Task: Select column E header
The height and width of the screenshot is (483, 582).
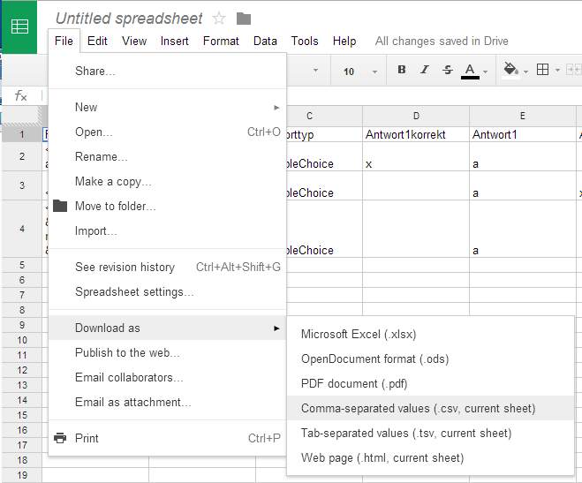Action: 523,116
